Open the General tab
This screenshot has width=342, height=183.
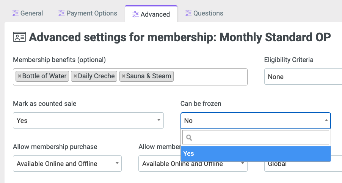(x=27, y=13)
